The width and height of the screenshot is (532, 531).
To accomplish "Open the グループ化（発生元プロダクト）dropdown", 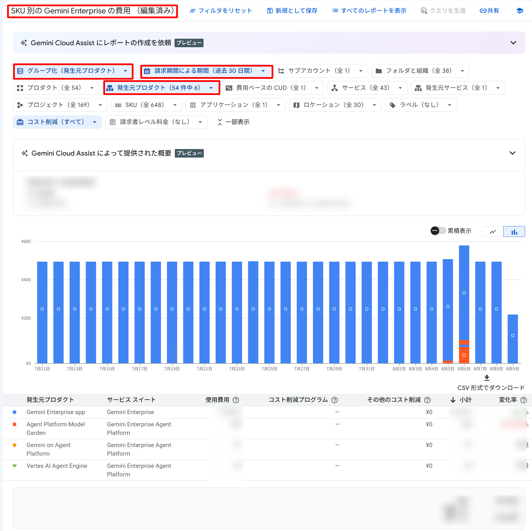I will point(73,71).
